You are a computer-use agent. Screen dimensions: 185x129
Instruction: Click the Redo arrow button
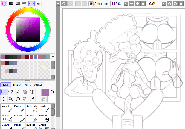(x=70, y=4)
